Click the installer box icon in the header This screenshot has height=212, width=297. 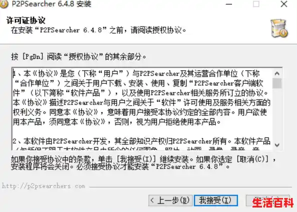click(x=279, y=28)
